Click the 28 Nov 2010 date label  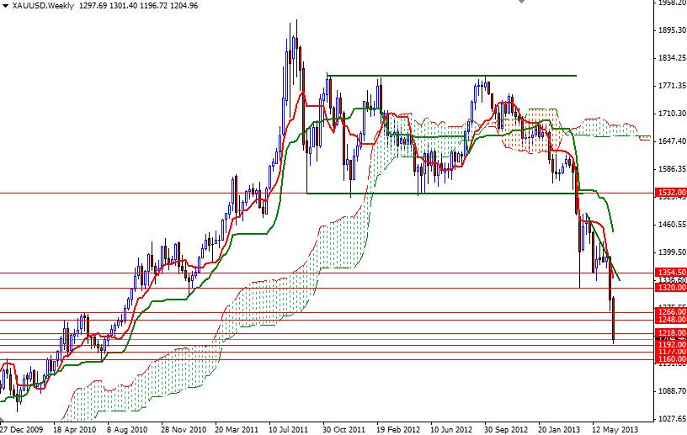(184, 427)
